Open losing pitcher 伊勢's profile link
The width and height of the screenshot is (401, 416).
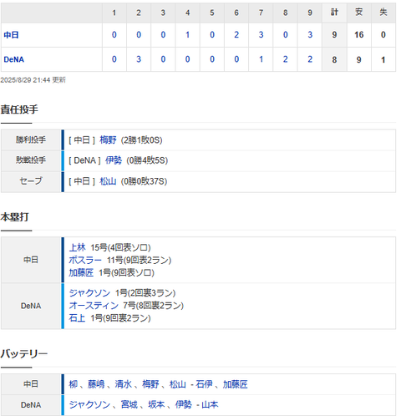pyautogui.click(x=114, y=160)
